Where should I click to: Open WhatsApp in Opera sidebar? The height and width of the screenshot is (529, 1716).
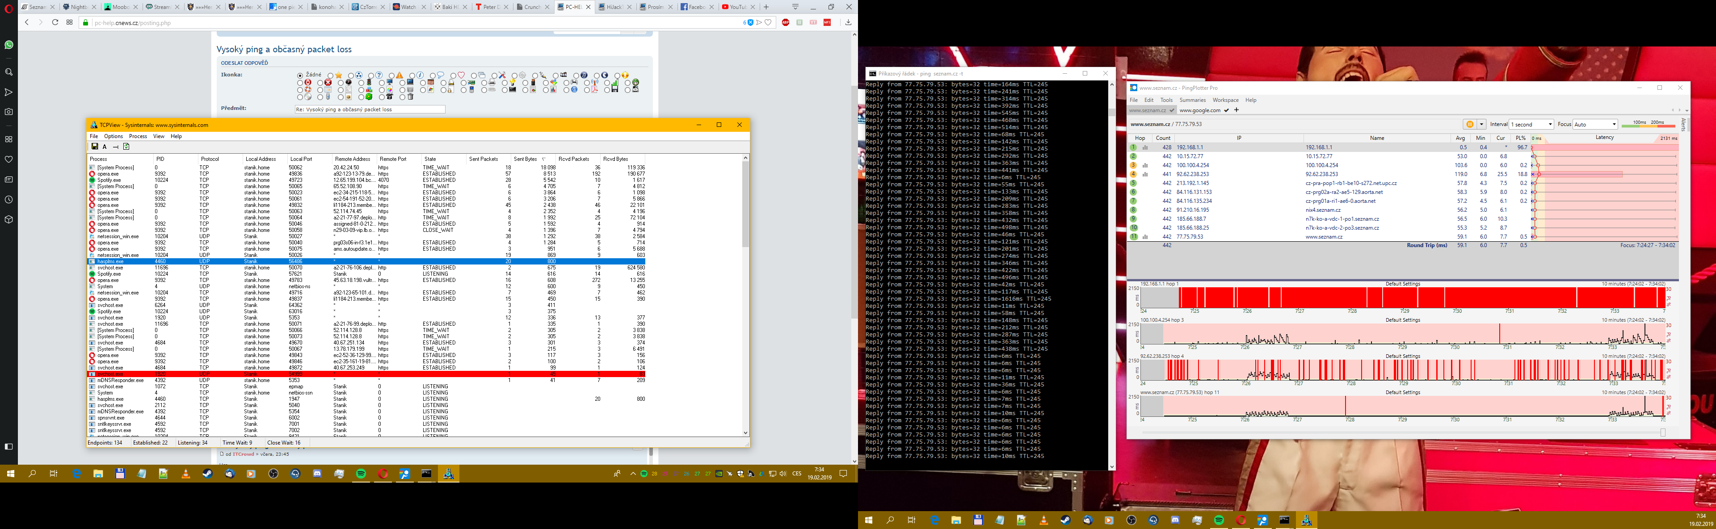click(x=8, y=45)
